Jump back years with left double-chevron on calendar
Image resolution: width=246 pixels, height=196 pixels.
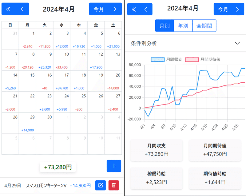point(8,9)
